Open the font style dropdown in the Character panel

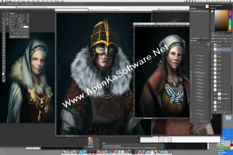pos(28,16)
